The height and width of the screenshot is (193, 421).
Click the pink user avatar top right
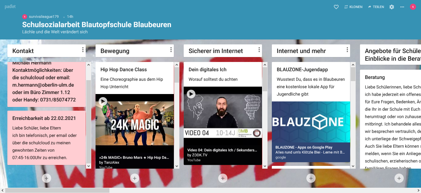[413, 7]
